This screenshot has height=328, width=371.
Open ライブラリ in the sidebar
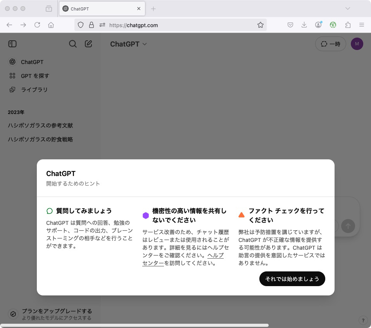(x=34, y=90)
